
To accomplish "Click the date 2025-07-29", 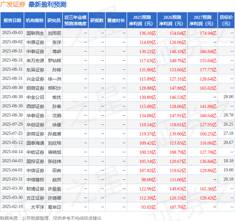I will 12,124.
